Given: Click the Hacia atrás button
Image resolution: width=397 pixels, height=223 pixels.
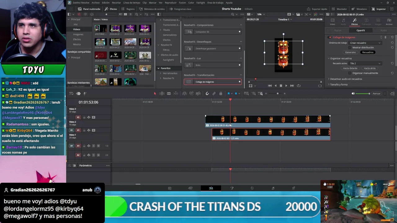Looking at the screenshot, I should [x=370, y=68].
